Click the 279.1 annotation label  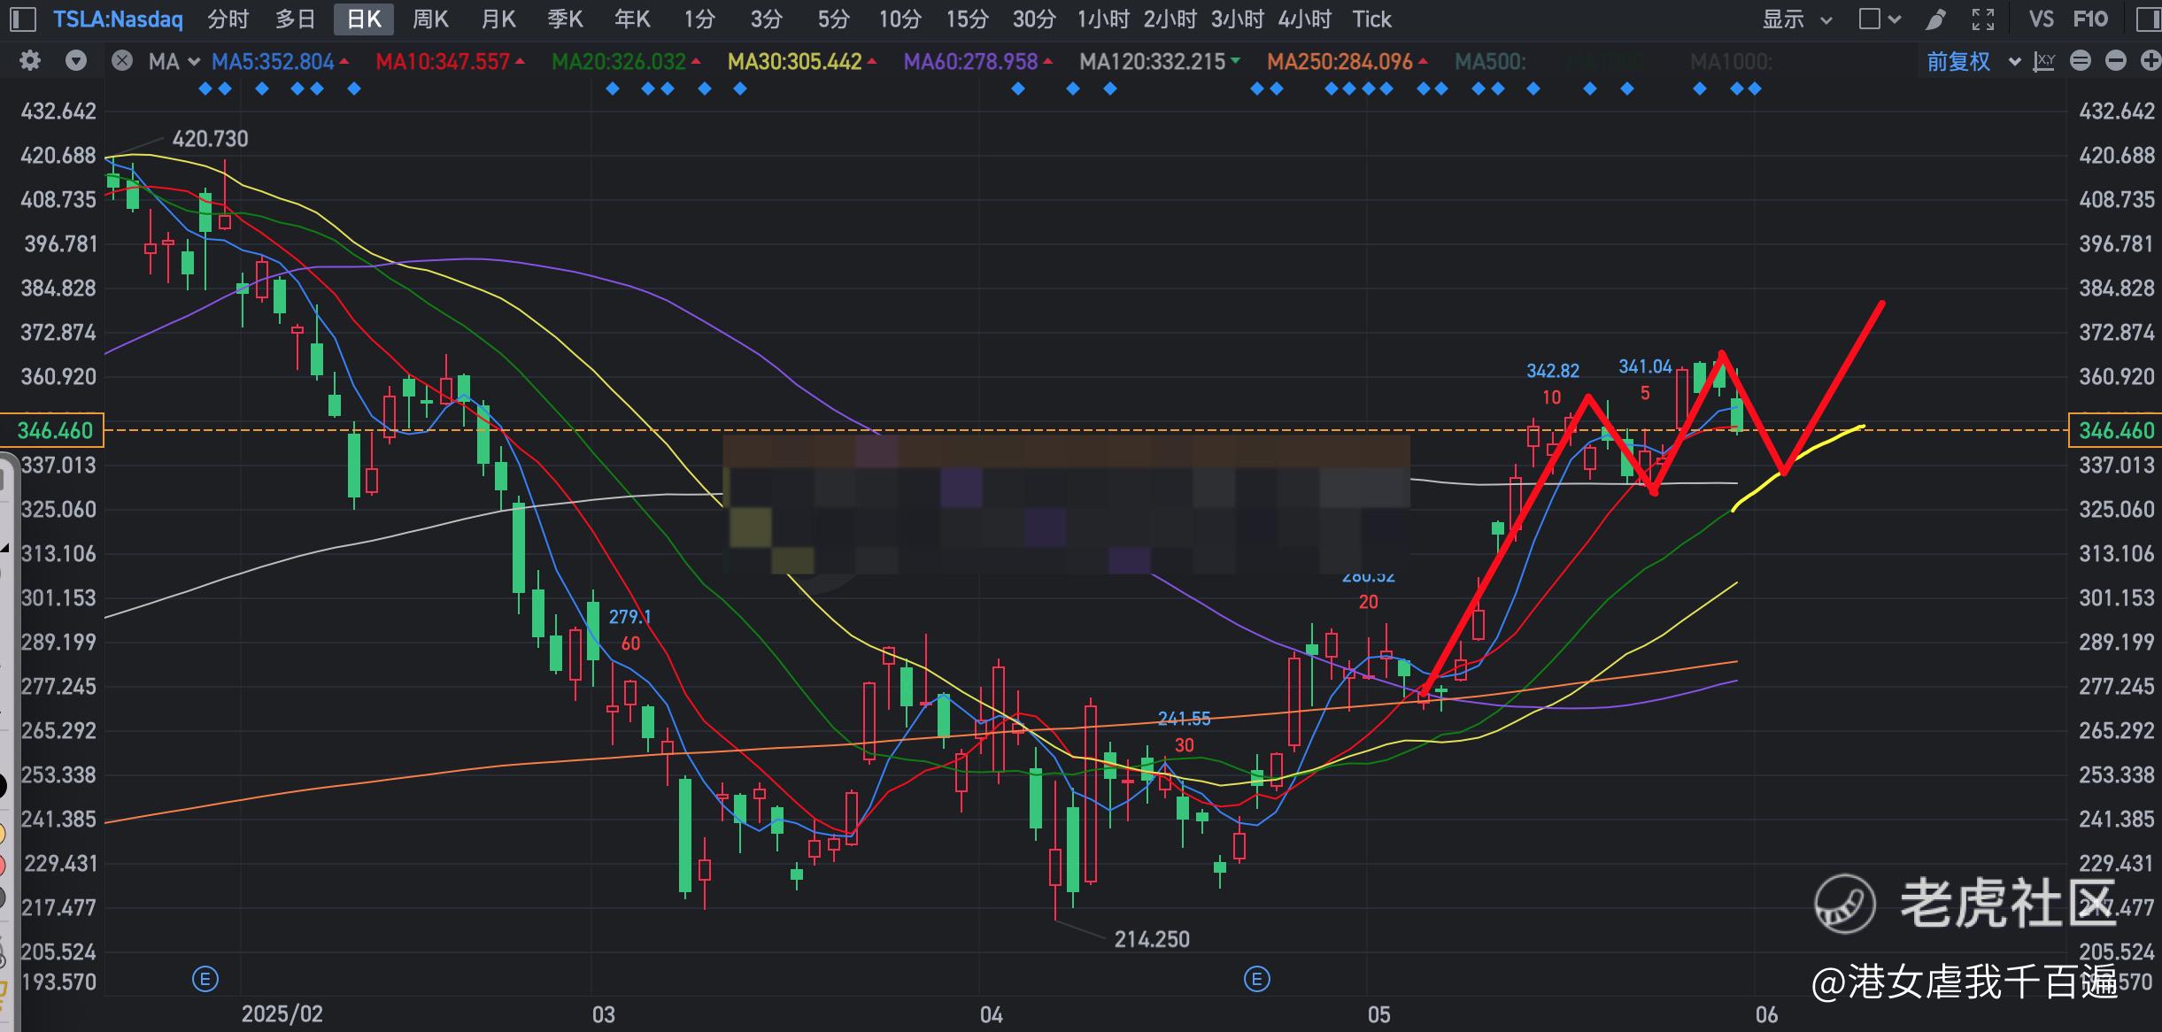(629, 617)
